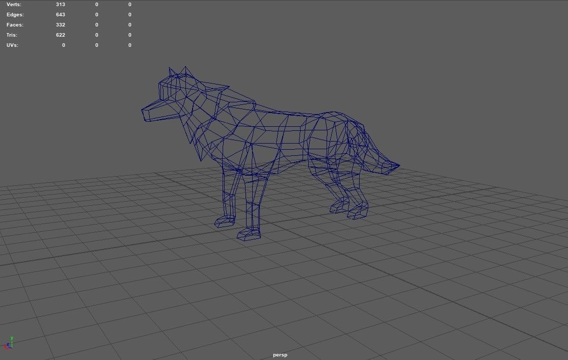
Task: Click the persp camera name label
Action: coord(280,355)
